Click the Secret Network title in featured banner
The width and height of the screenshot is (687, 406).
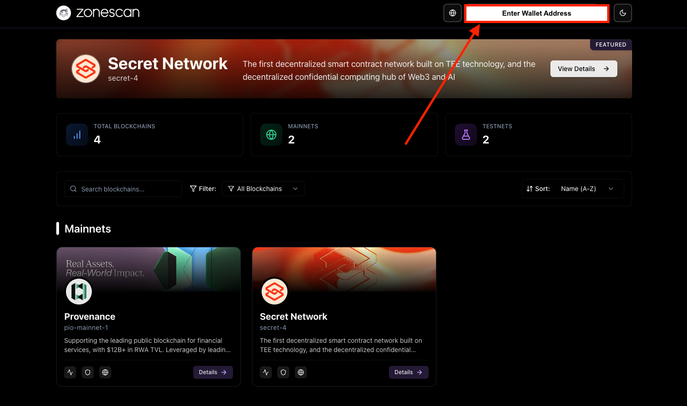pos(168,64)
